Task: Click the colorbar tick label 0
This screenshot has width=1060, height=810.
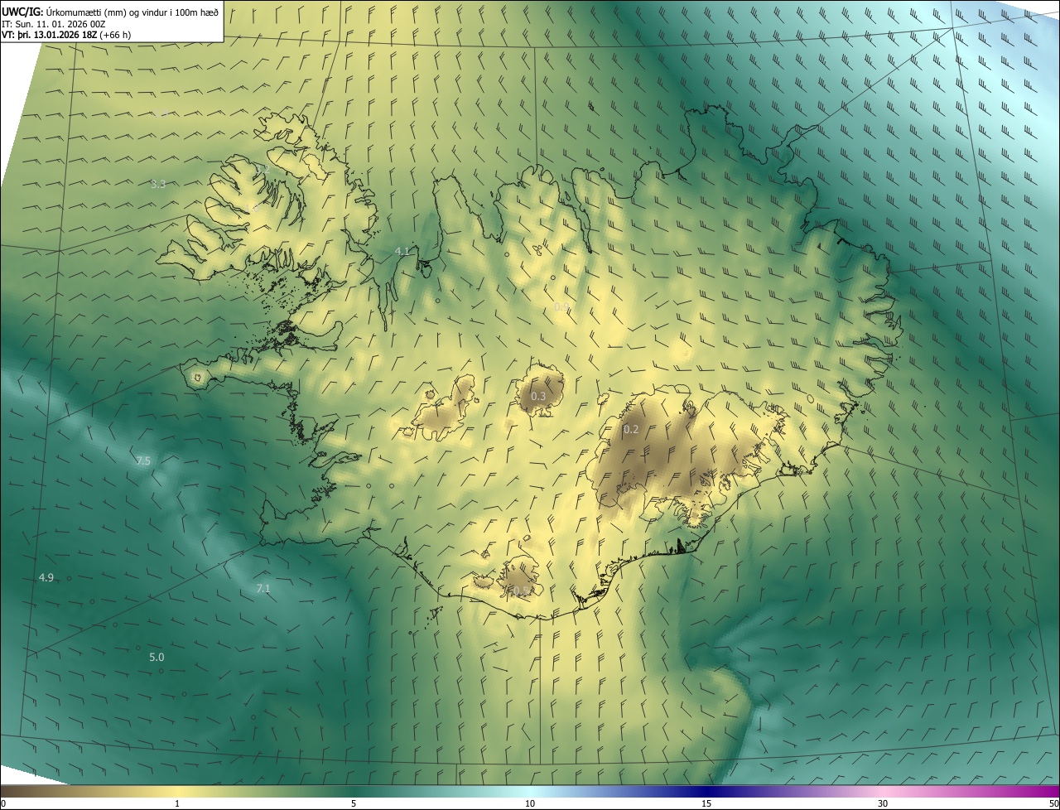Action: click(3, 803)
